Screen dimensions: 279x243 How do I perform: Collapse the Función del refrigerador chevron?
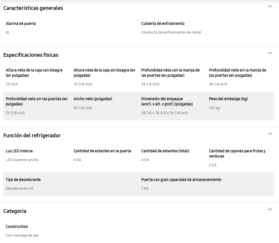[x=270, y=134]
